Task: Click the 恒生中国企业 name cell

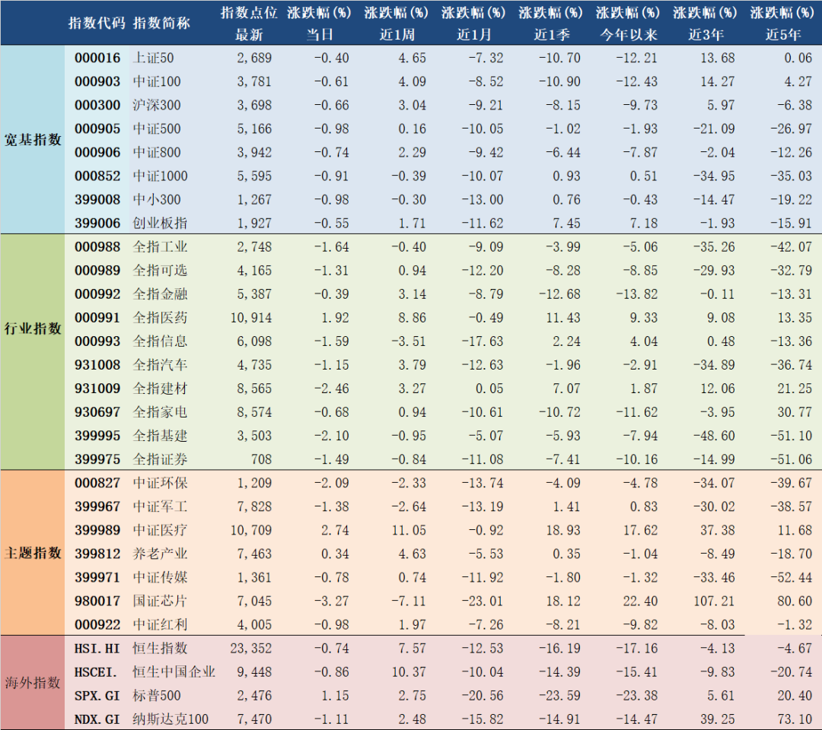Action: click(x=174, y=672)
